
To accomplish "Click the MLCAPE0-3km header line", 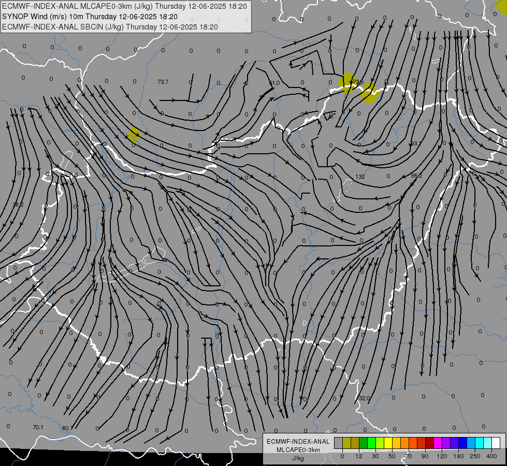I will point(124,6).
